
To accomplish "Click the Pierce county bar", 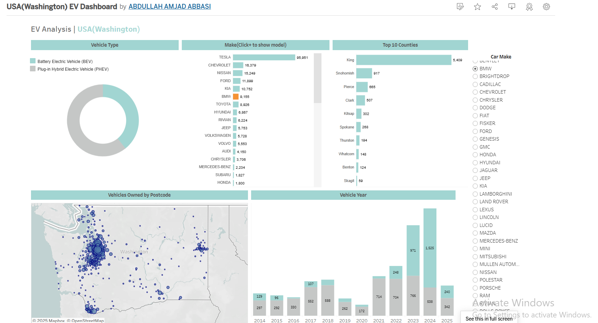I will pos(362,87).
